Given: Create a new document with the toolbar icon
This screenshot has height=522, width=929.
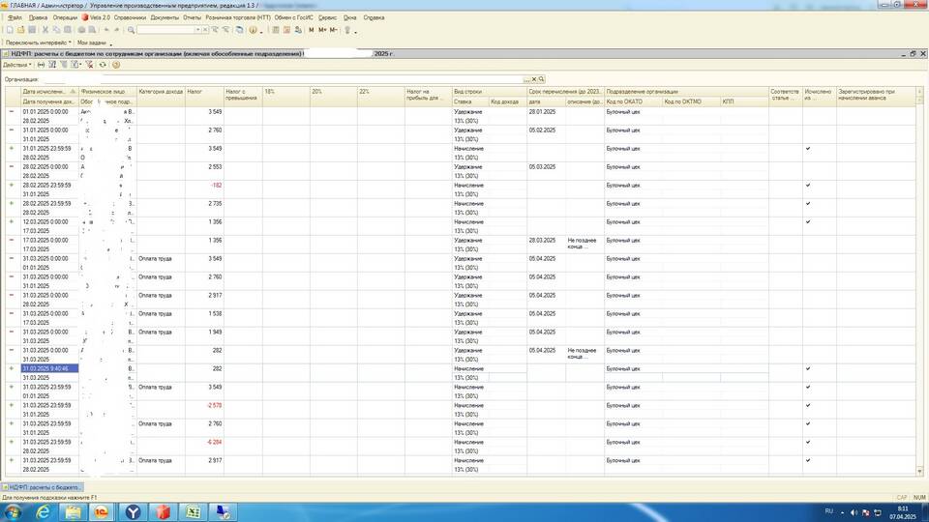Looking at the screenshot, I should coord(10,30).
